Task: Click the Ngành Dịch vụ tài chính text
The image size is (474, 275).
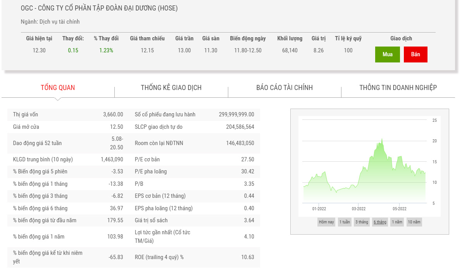Action: coord(50,22)
